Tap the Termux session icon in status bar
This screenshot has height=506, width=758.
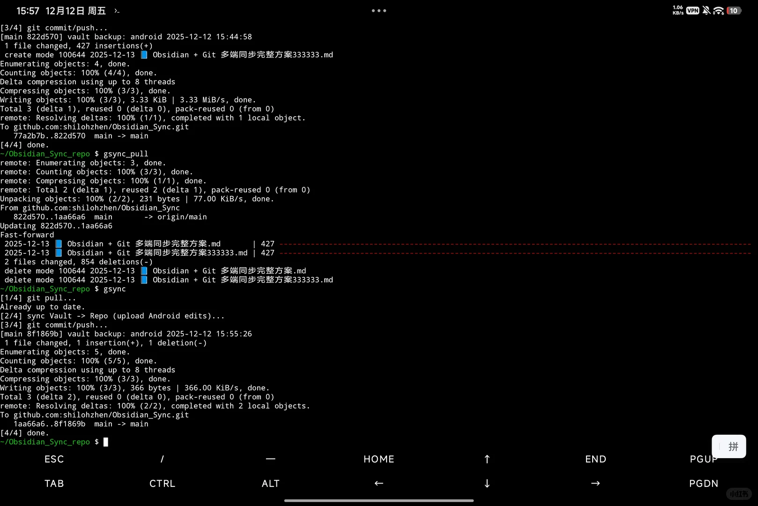coord(116,10)
